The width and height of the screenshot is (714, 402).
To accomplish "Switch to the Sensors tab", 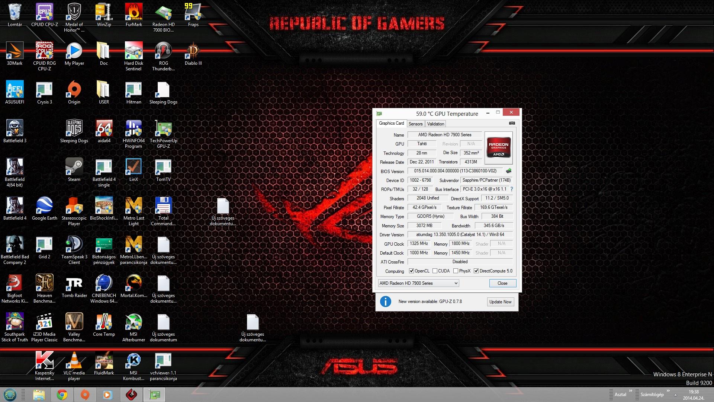I will point(415,124).
